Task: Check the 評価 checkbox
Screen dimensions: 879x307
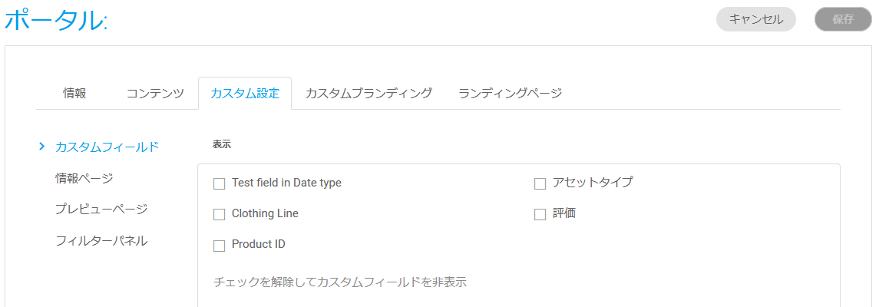Action: click(540, 214)
